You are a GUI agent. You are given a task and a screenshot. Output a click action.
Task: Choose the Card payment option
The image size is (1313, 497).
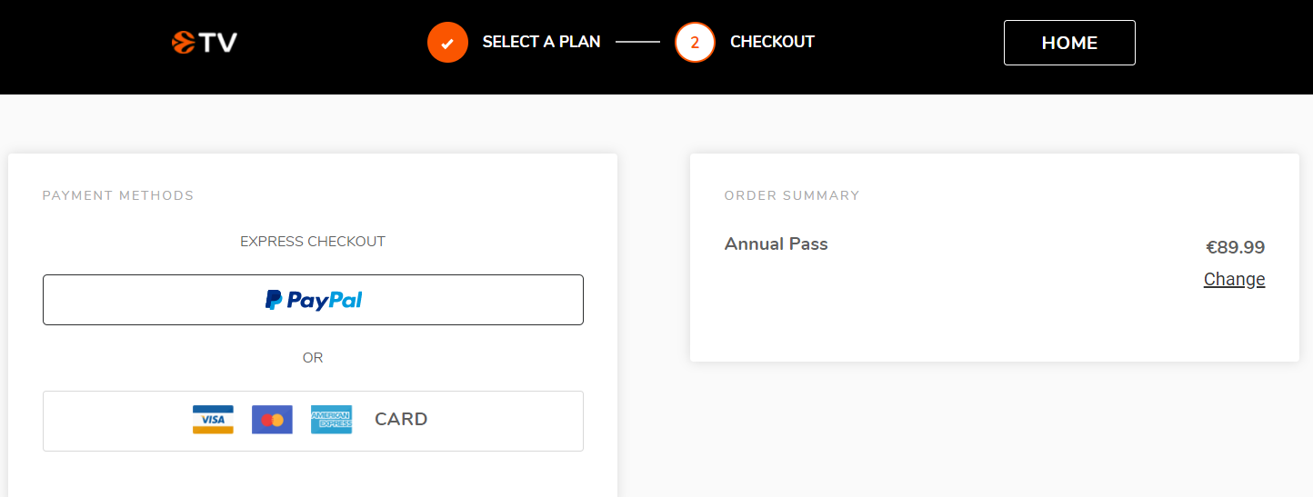[x=313, y=421]
